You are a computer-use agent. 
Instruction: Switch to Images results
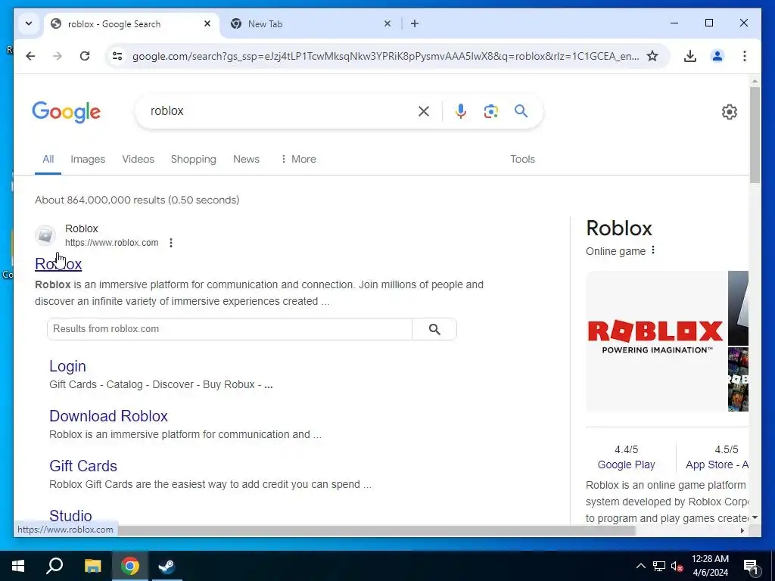click(88, 159)
